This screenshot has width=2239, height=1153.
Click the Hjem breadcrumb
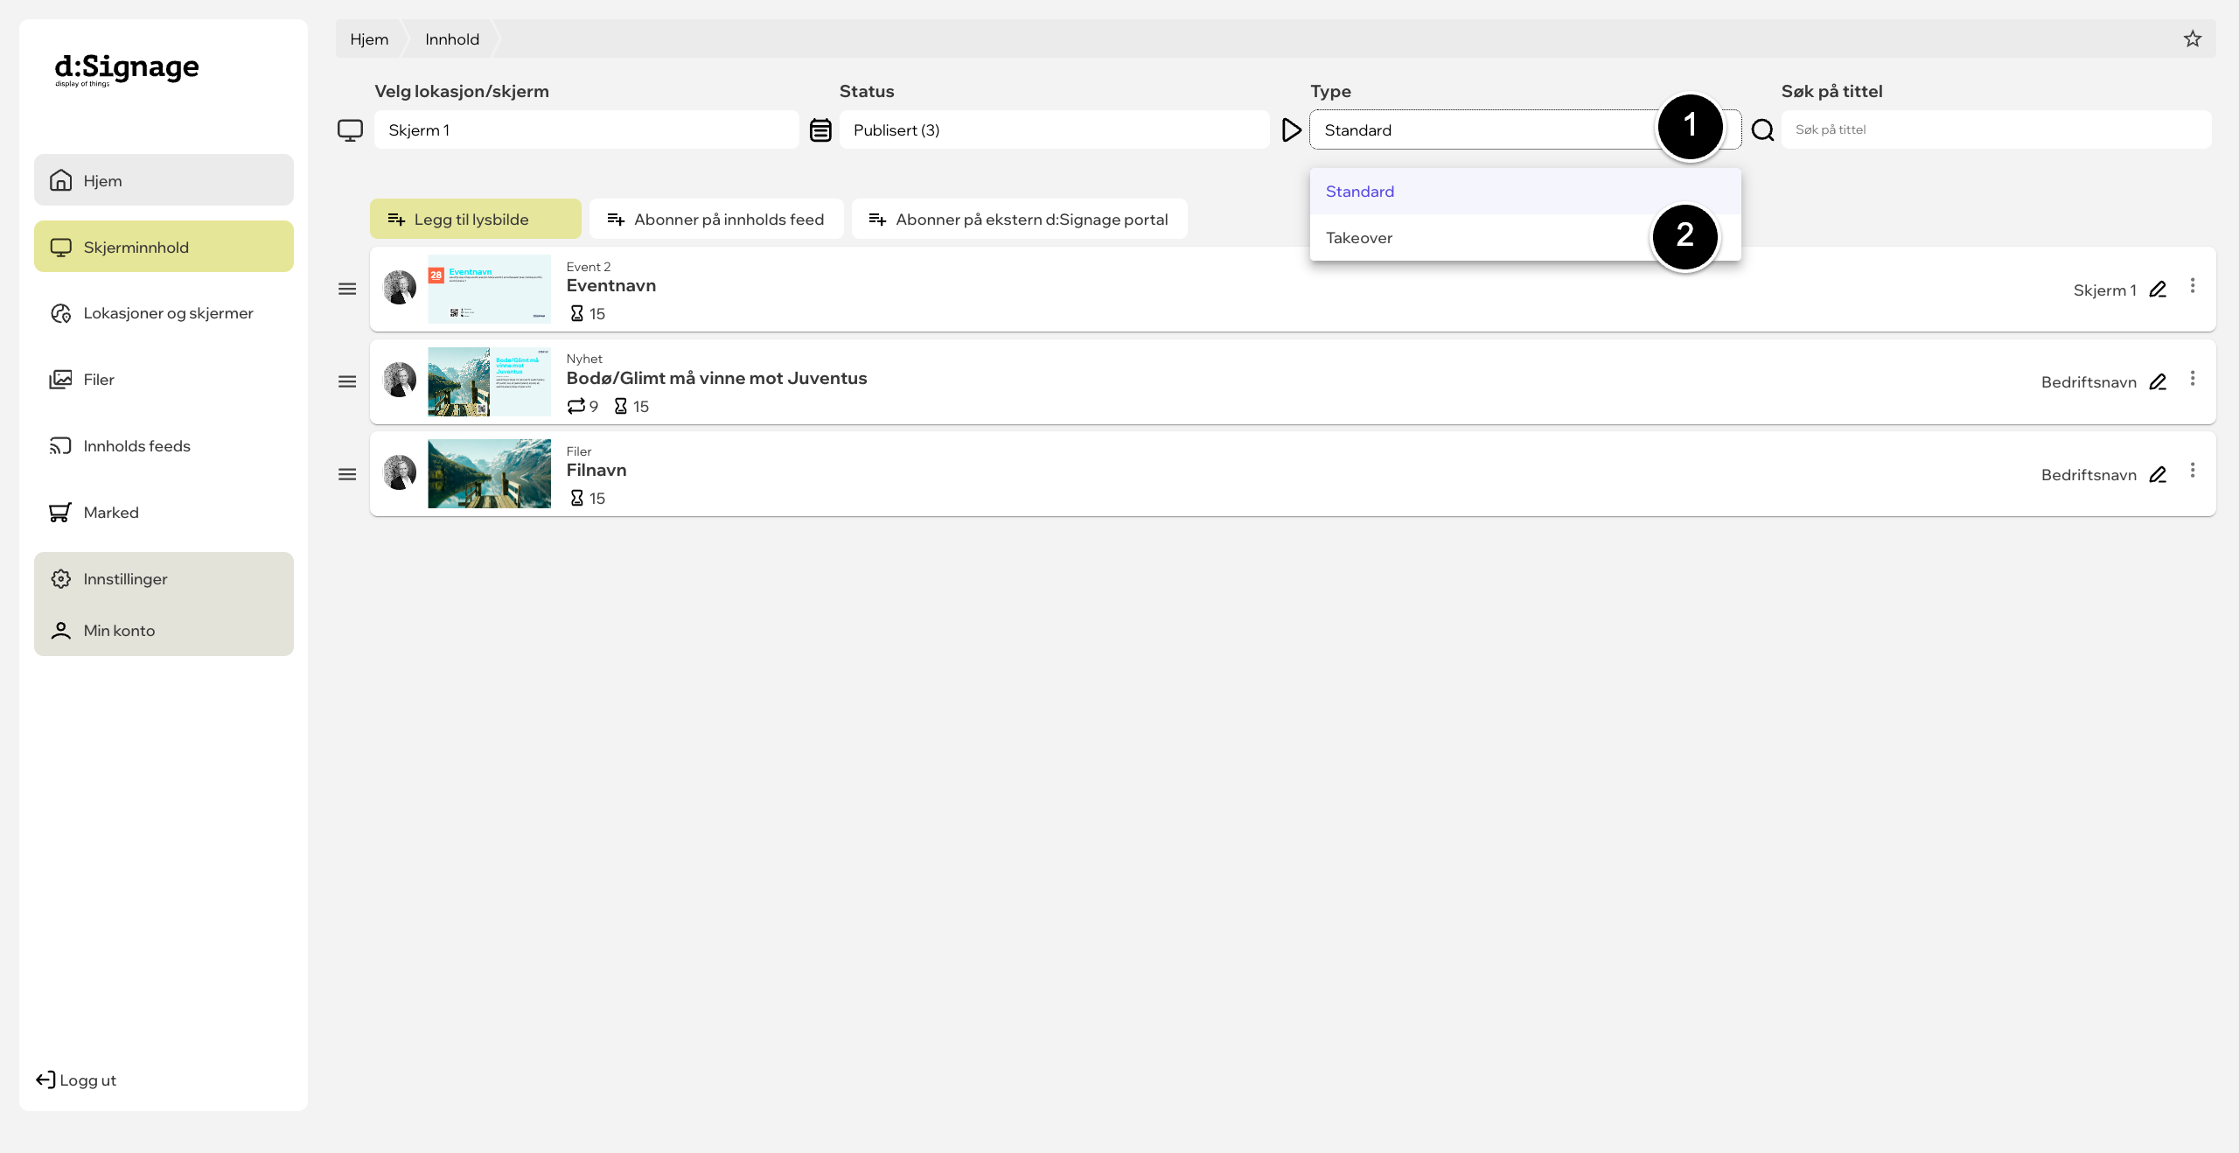point(369,39)
